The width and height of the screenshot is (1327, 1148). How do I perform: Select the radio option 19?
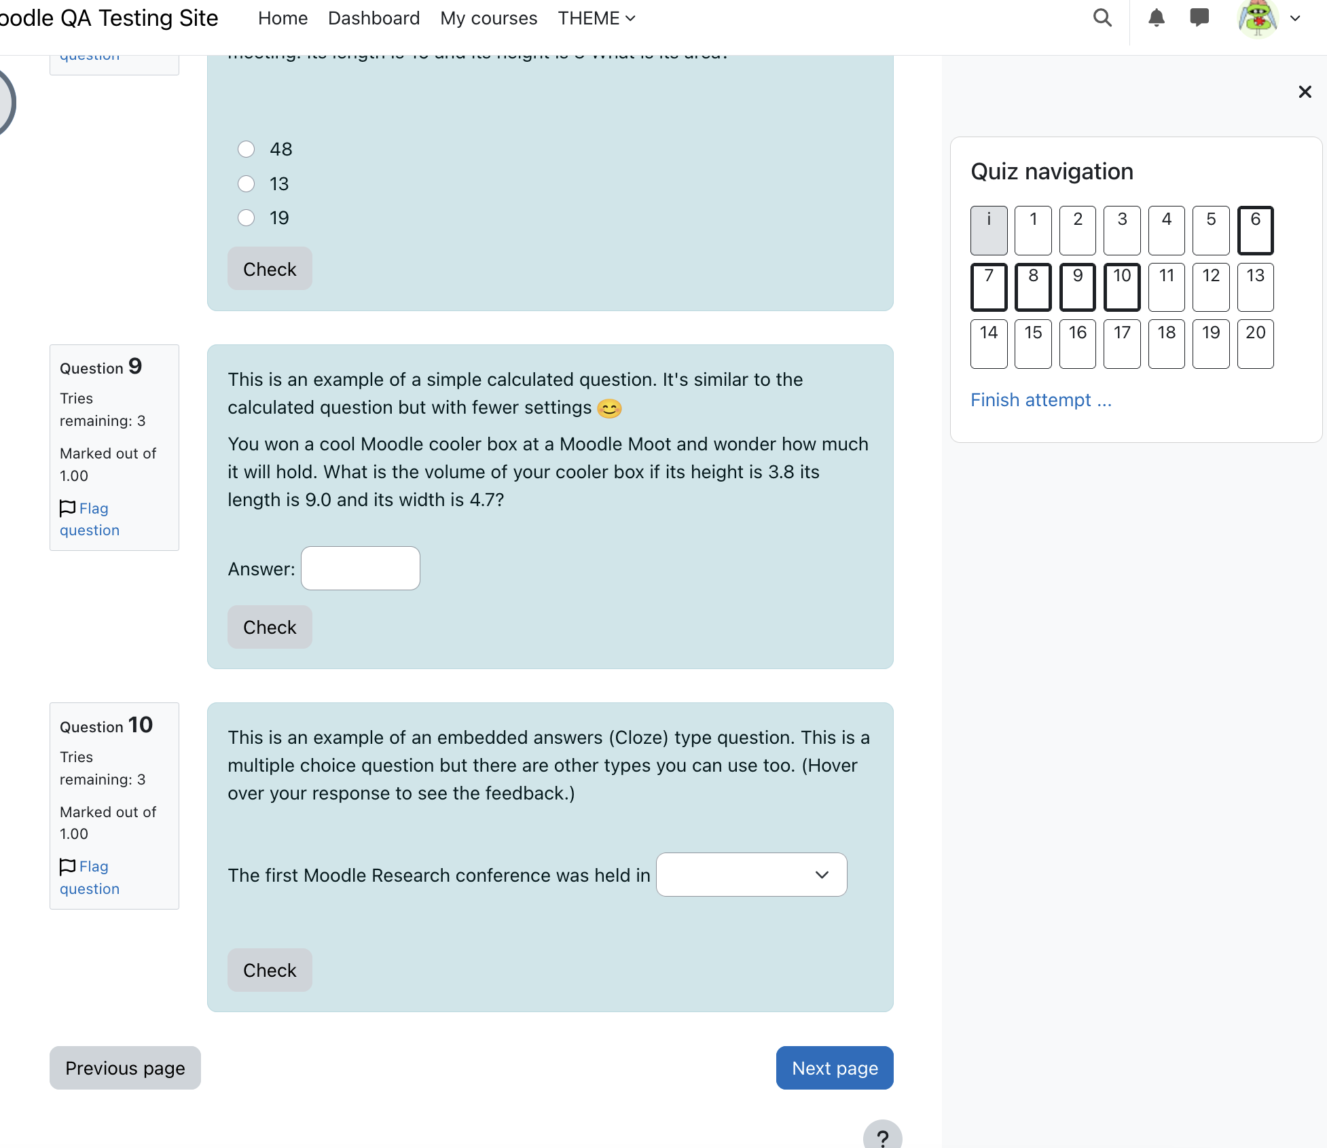coord(246,217)
